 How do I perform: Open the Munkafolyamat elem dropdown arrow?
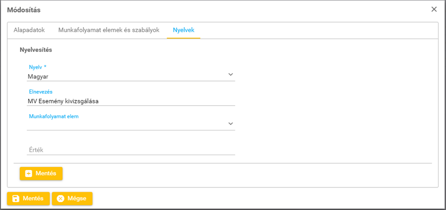point(230,124)
